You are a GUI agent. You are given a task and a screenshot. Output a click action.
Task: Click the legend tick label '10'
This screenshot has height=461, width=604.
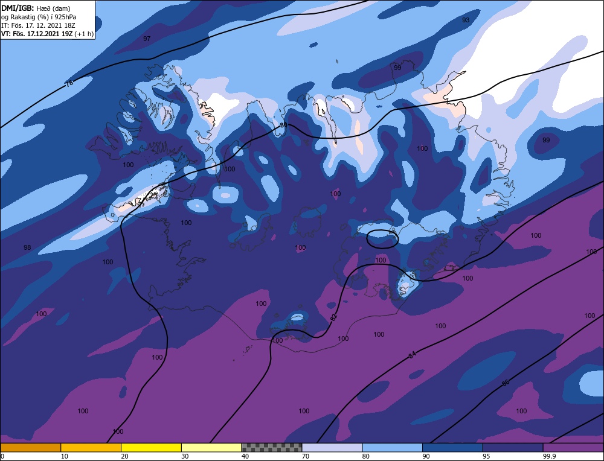tap(65, 456)
